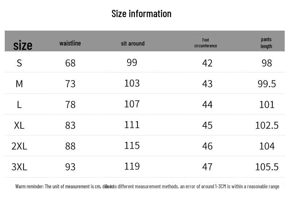Click the "pants length" column header
Image resolution: width=288 pixels, height=216 pixels.
tap(266, 43)
